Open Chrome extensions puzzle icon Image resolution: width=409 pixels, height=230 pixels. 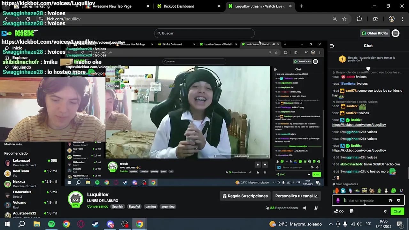point(359,19)
